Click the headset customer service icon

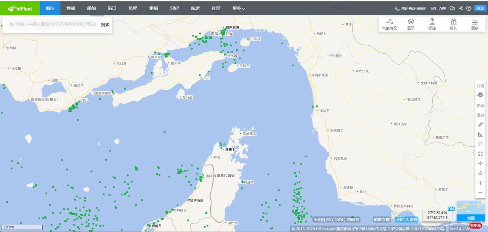[480, 95]
